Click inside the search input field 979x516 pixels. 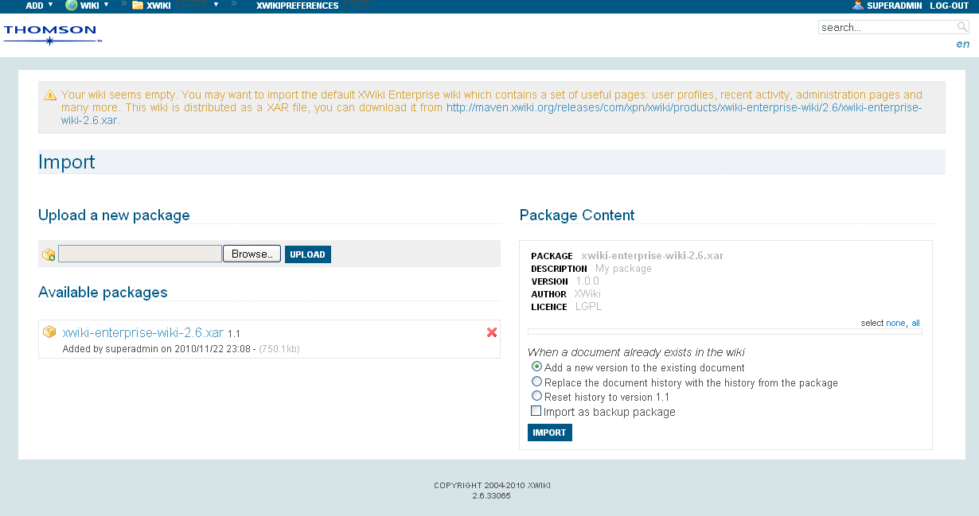click(x=886, y=27)
